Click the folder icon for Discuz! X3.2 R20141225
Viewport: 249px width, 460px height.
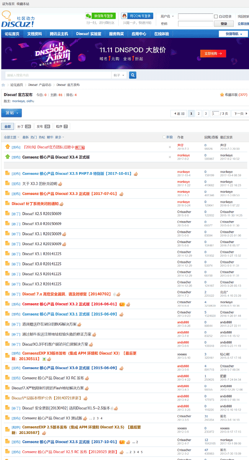pos(7,284)
